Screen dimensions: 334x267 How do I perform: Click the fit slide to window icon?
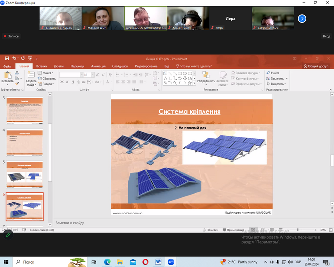(329, 230)
